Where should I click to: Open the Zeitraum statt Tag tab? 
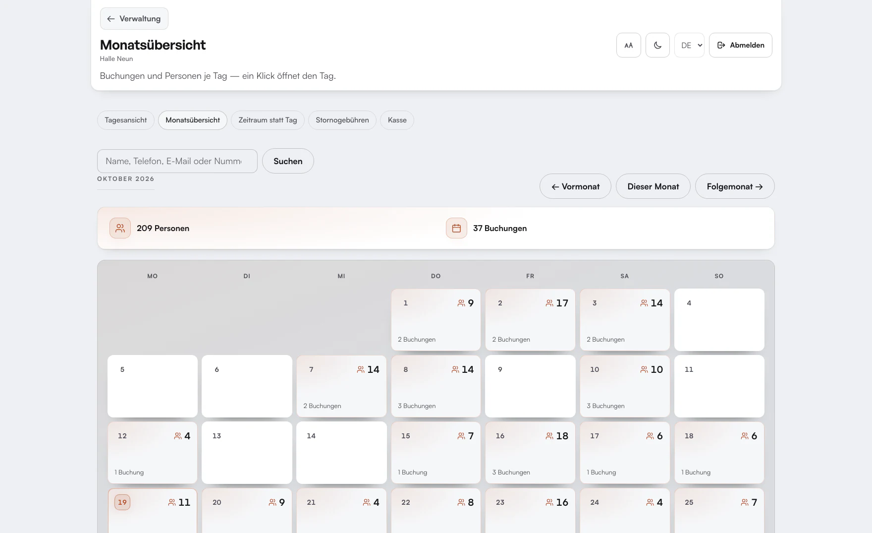268,120
